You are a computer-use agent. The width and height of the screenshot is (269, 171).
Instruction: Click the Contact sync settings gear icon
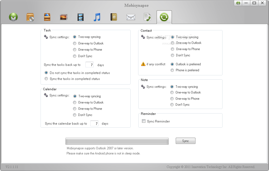pos(143,37)
